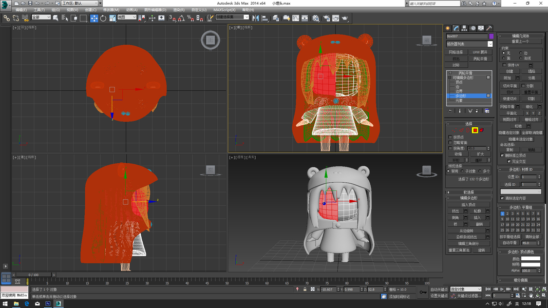The height and width of the screenshot is (308, 548).
Task: Select Polygon sub-object yellow square icon
Action: tap(475, 130)
